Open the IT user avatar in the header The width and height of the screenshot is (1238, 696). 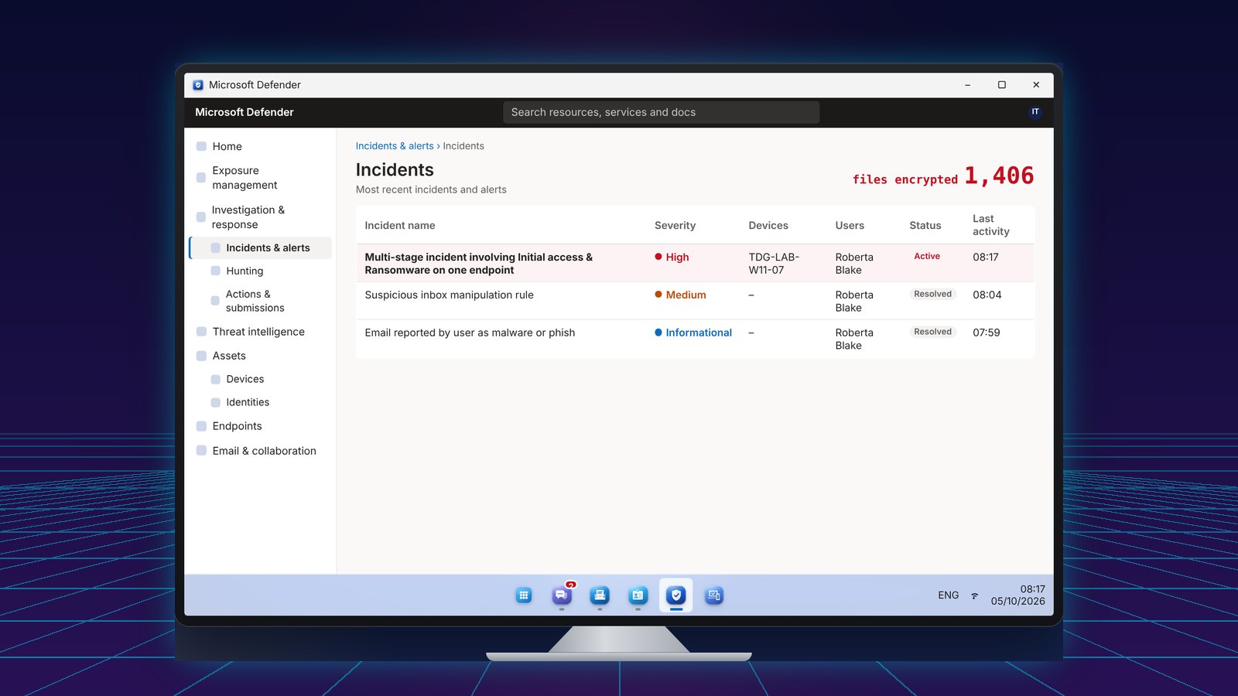click(1035, 112)
